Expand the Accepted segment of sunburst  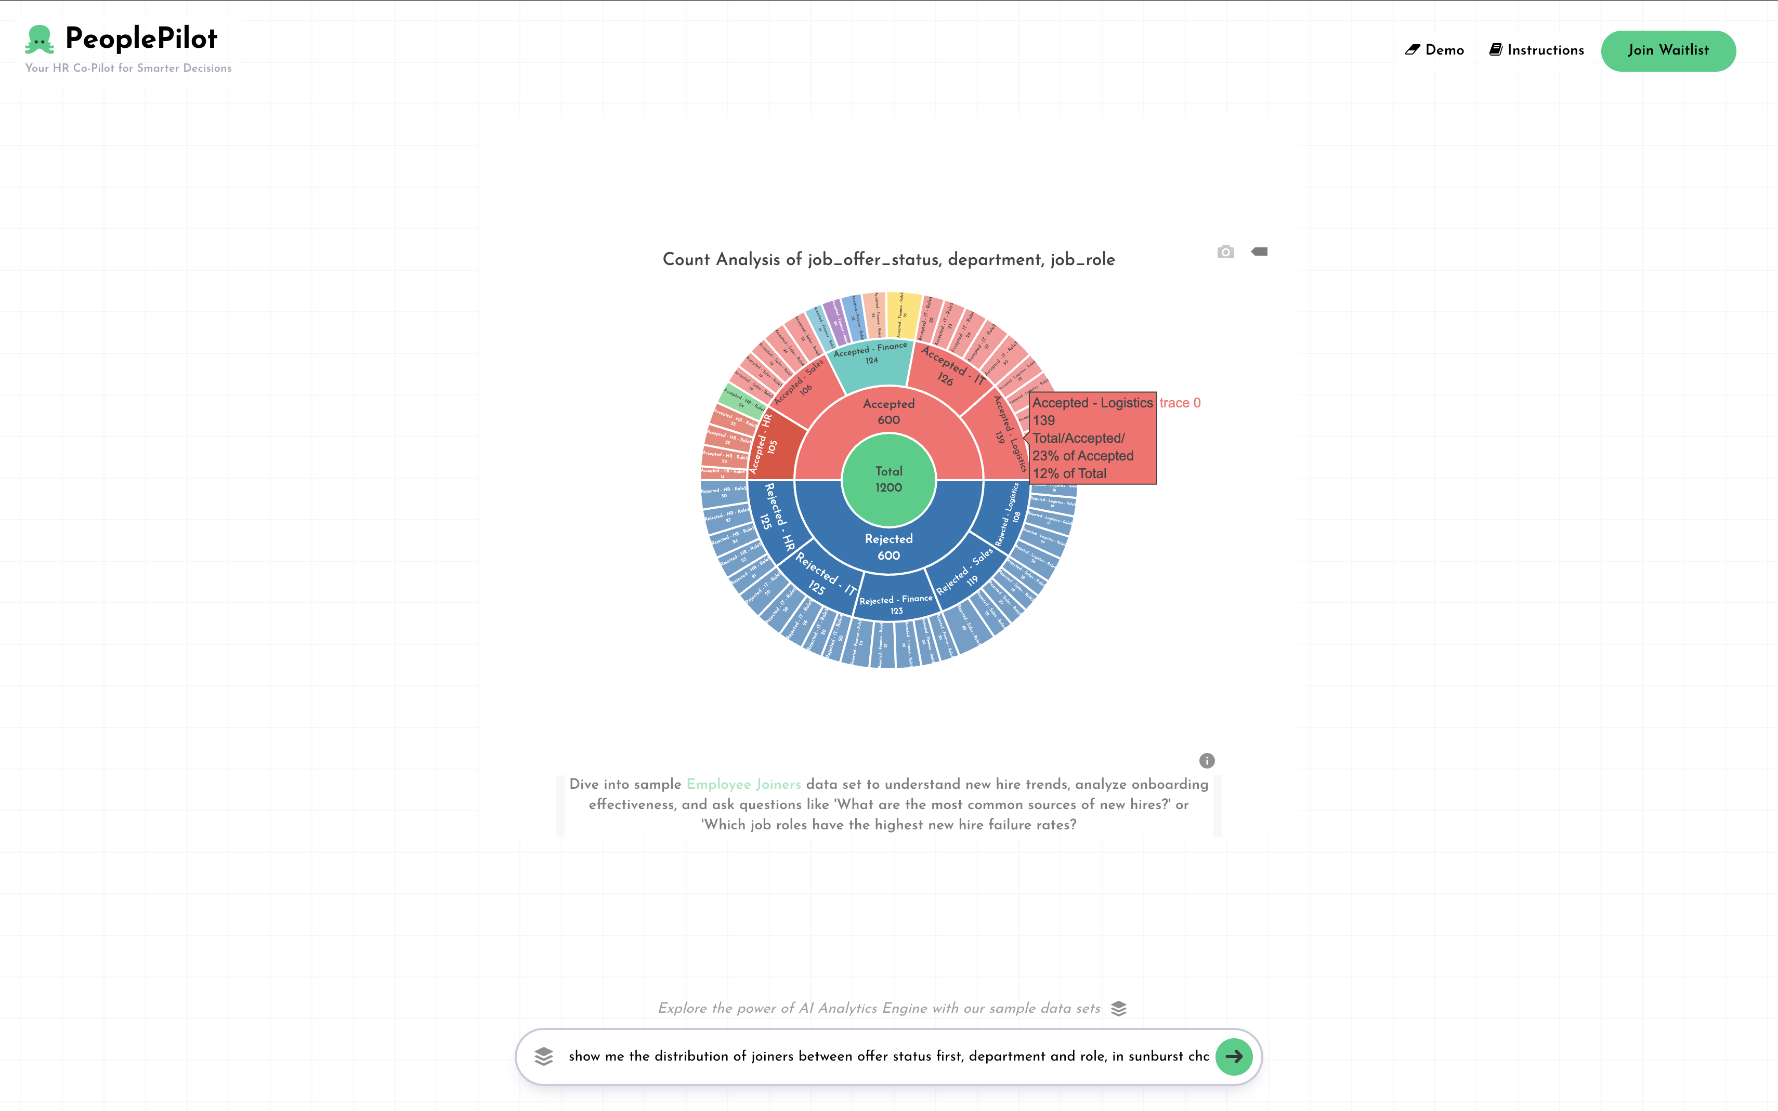pos(888,412)
